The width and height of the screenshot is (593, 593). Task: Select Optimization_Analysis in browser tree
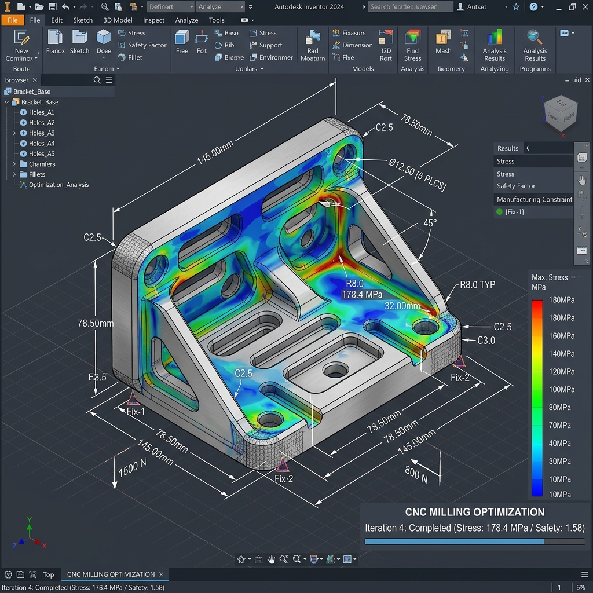click(58, 185)
